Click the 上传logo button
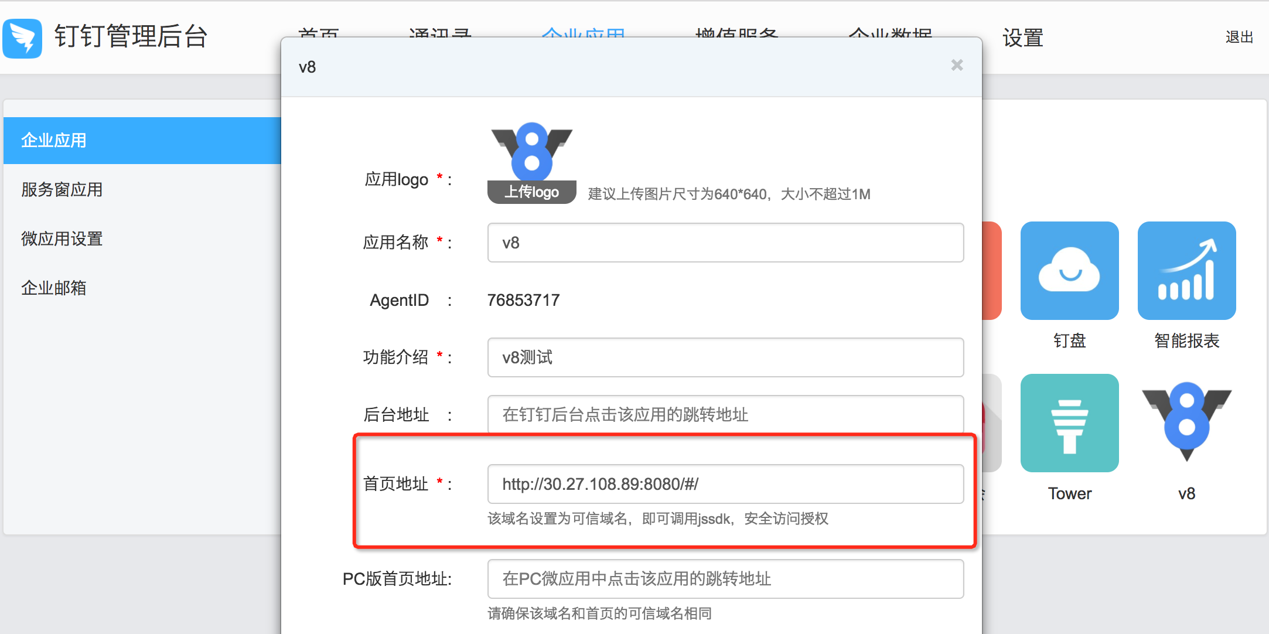The image size is (1269, 634). [x=531, y=192]
